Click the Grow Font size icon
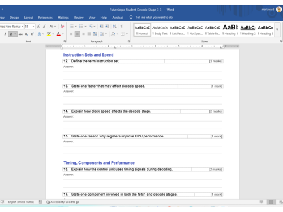Image resolution: width=283 pixels, height=212 pixels. click(38, 27)
